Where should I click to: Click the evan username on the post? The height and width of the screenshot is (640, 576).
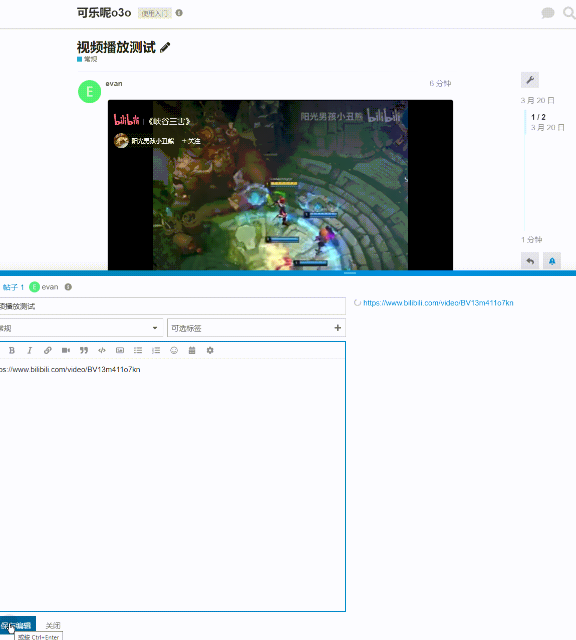(114, 84)
